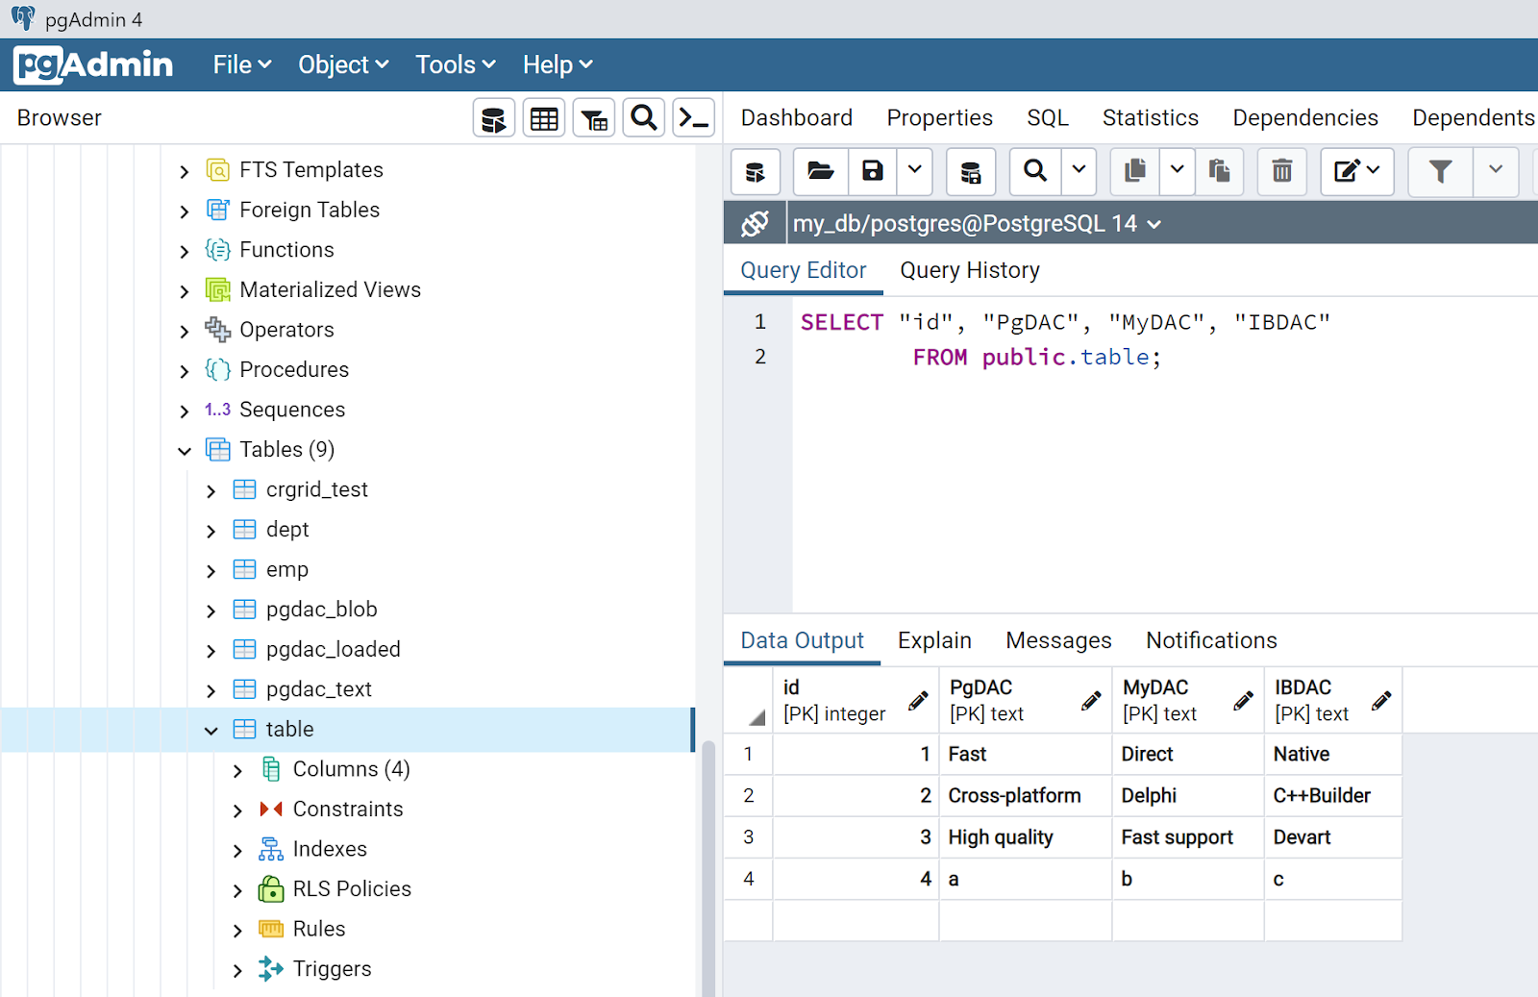Image resolution: width=1538 pixels, height=997 pixels.
Task: Open the Search Objects magnifier
Action: coord(644,119)
